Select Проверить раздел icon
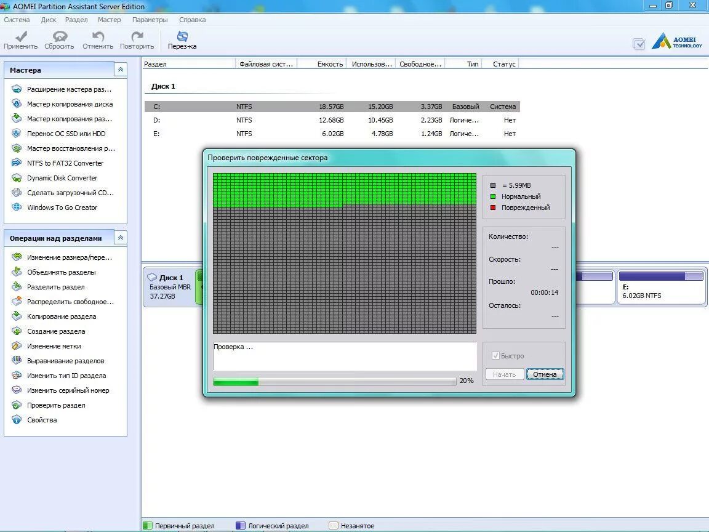 pyautogui.click(x=17, y=405)
